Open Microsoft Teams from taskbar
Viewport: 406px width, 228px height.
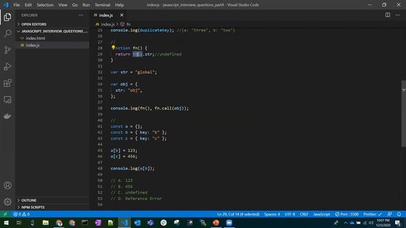150,222
